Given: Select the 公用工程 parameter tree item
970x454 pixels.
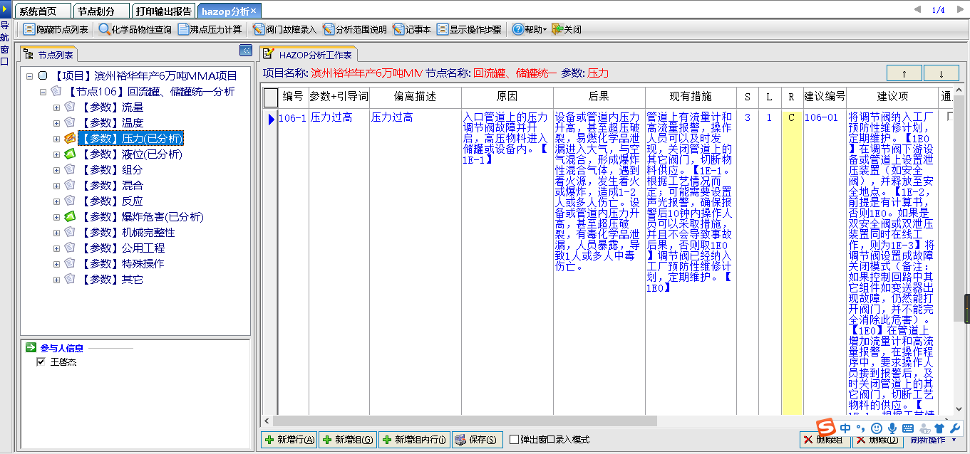Looking at the screenshot, I should (121, 248).
